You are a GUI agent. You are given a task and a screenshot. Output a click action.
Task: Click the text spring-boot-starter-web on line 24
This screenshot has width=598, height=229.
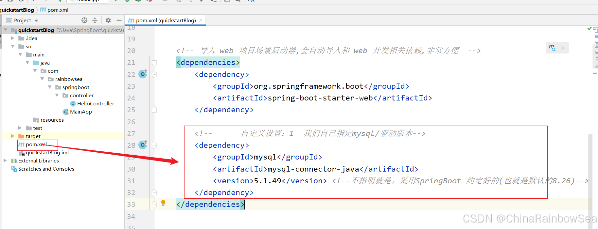click(x=320, y=98)
